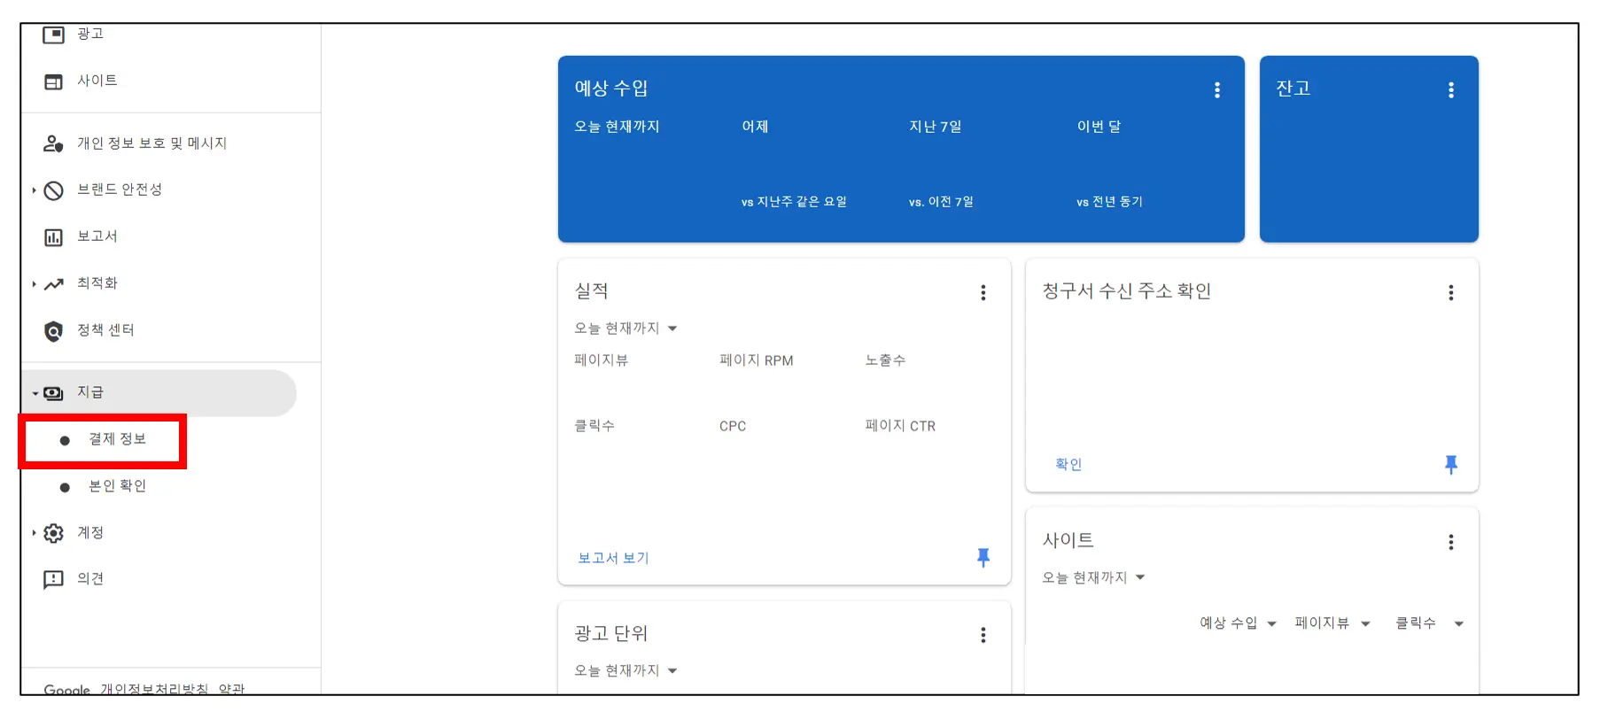The image size is (1608, 727).
Task: Click the 확인 link in billing address card
Action: [1068, 464]
